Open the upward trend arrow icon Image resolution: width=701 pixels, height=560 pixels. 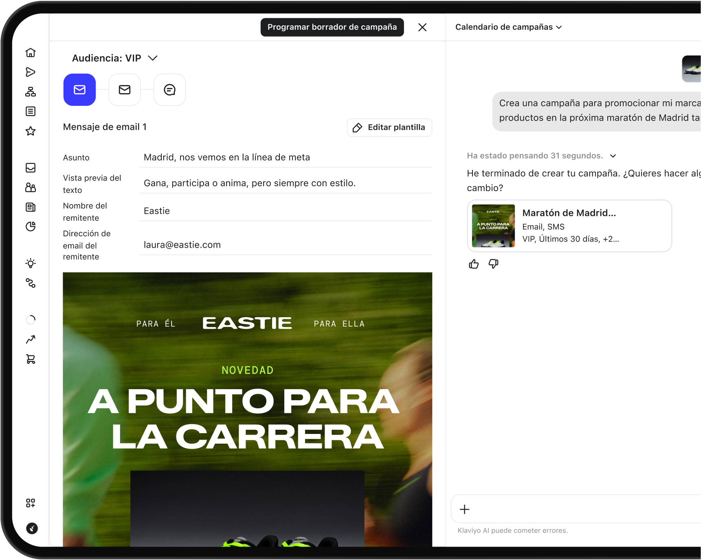(x=31, y=339)
